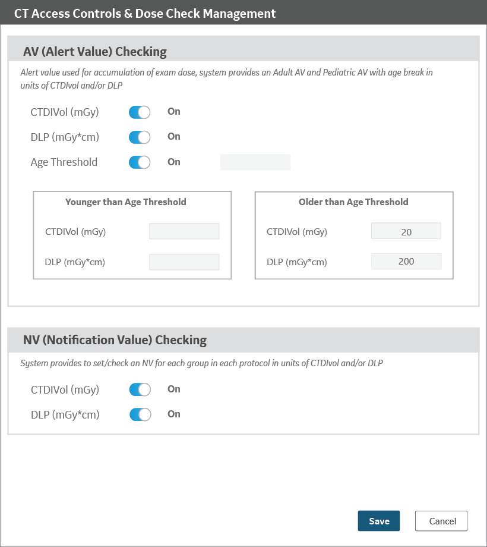This screenshot has width=487, height=547.
Task: Click the Age Threshold label beside its toggle
Action: point(64,162)
